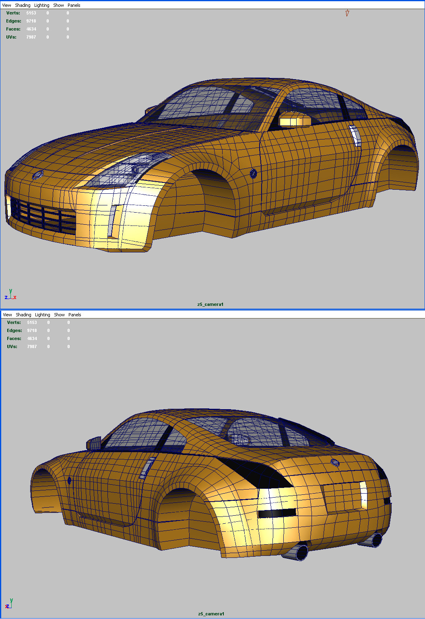Screen dimensions: 425x619
Task: Open the Shading menu in the top viewport
Action: (23, 5)
